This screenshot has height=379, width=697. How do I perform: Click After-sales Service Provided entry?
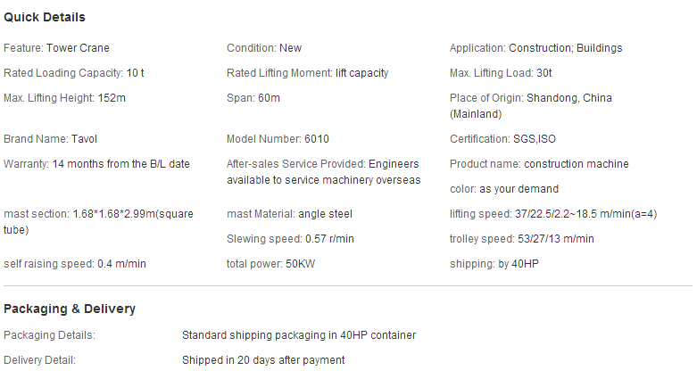[324, 172]
